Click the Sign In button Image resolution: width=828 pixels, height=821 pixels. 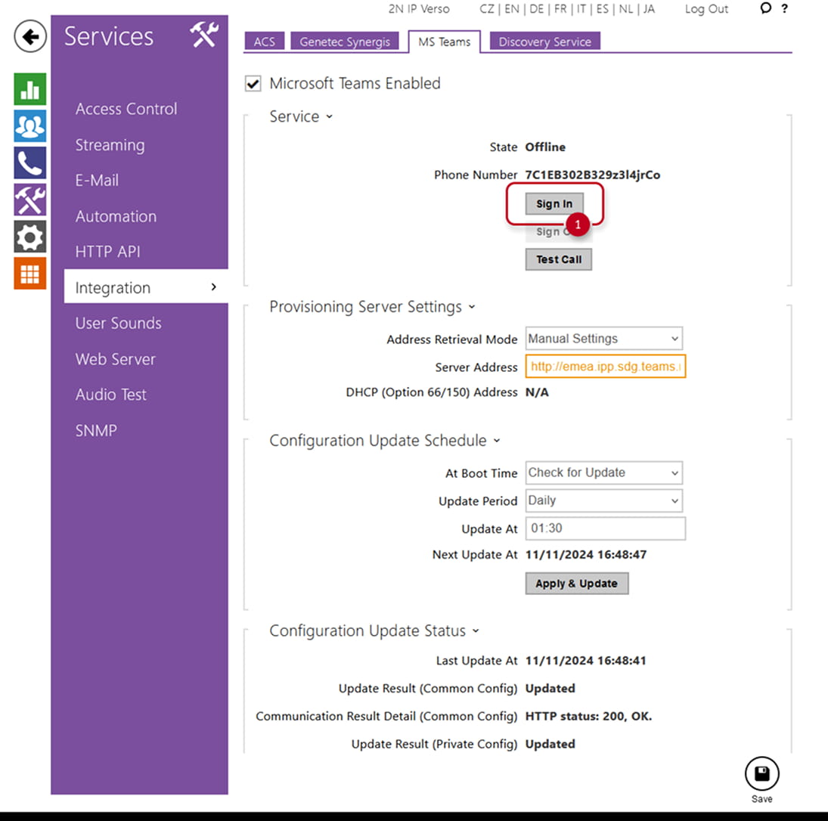554,204
